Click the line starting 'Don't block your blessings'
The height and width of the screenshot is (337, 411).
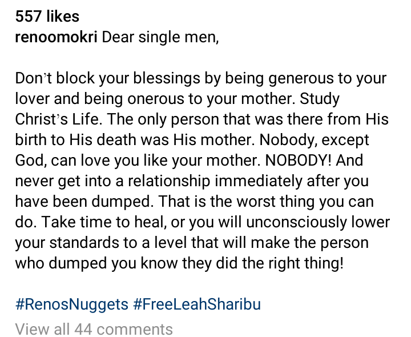coord(201,78)
